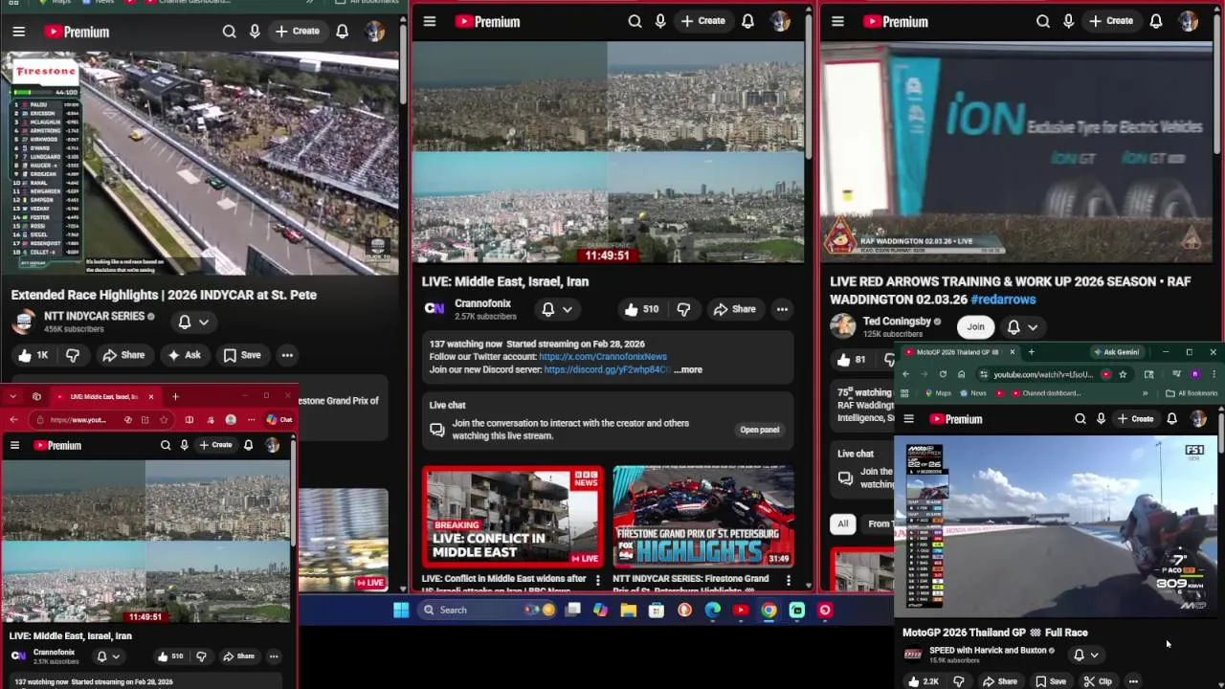Bookmark page with star in Chrome window
Viewport: 1225px width, 689px height.
[x=1123, y=374]
